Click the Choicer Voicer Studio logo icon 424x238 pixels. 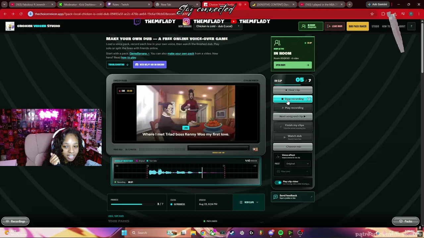pos(10,26)
